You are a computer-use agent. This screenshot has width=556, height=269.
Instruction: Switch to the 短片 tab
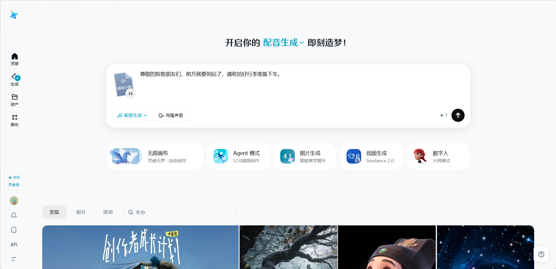coord(81,212)
